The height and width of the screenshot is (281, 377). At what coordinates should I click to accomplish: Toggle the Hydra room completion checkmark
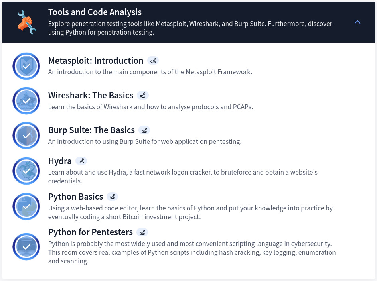(26, 171)
